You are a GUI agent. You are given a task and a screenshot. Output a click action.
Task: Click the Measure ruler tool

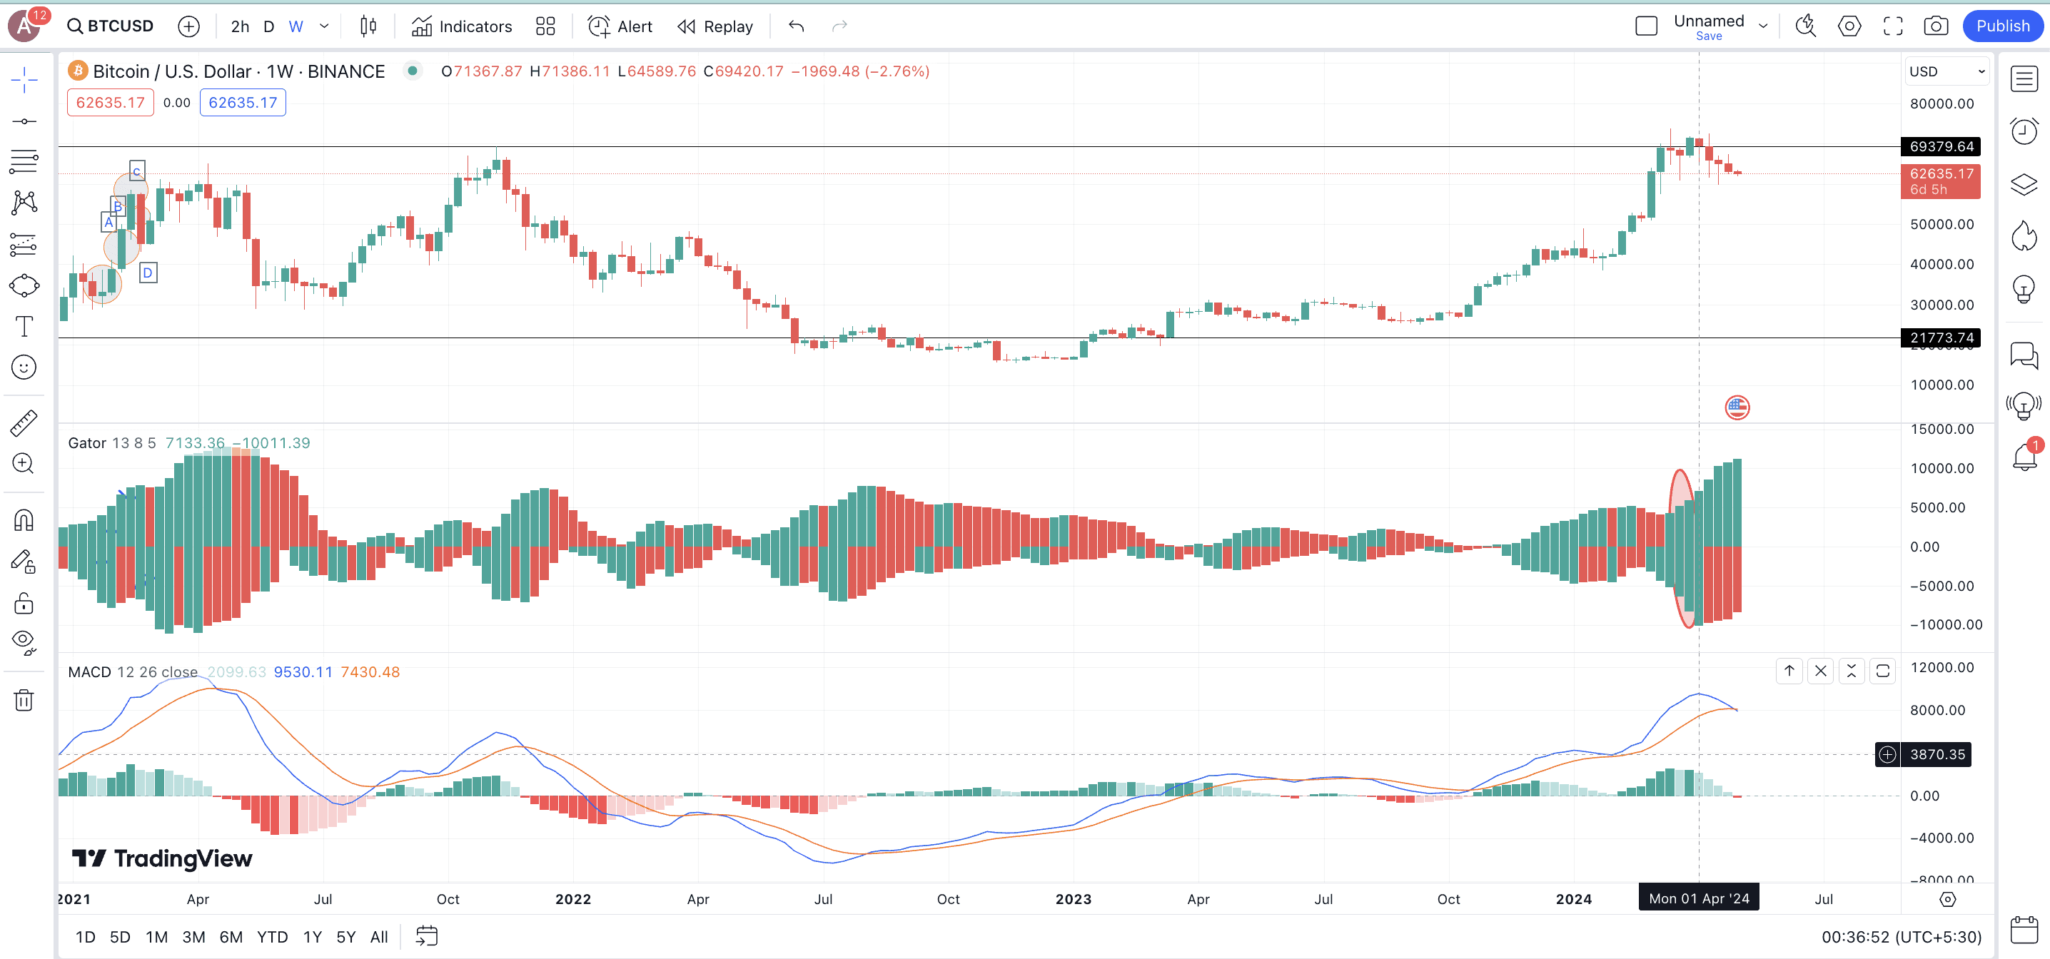24,422
